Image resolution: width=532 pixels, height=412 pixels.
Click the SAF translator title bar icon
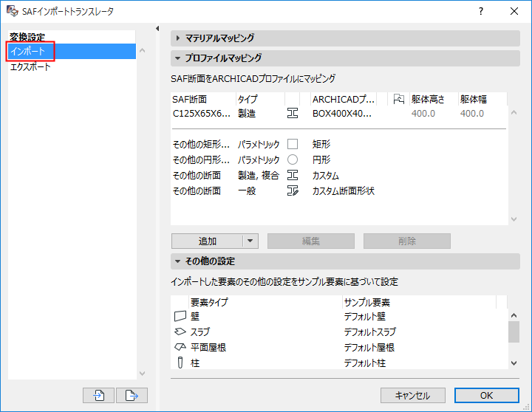[x=13, y=11]
